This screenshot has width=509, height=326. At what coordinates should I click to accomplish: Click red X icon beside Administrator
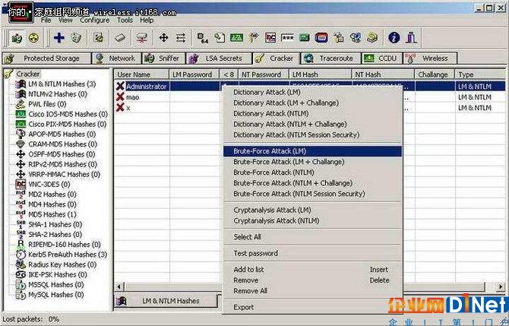[x=121, y=86]
